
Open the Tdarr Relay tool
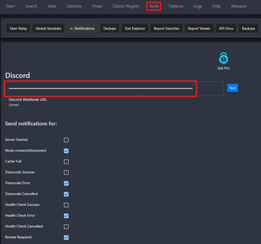pyautogui.click(x=18, y=28)
